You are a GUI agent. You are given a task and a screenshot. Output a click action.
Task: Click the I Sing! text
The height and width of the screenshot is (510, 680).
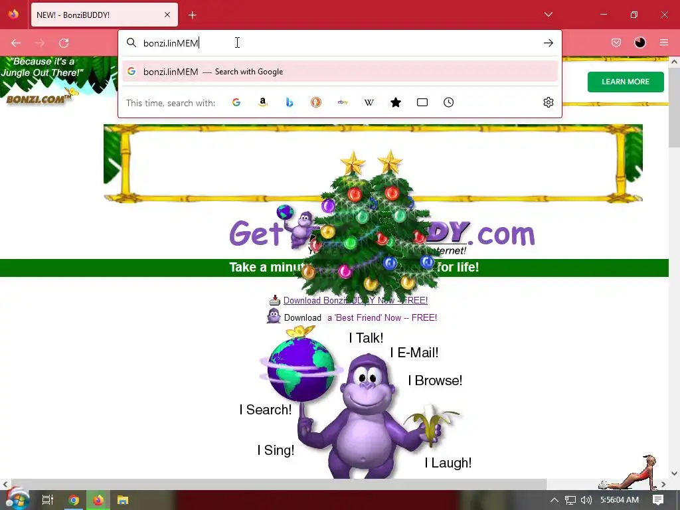tap(276, 450)
